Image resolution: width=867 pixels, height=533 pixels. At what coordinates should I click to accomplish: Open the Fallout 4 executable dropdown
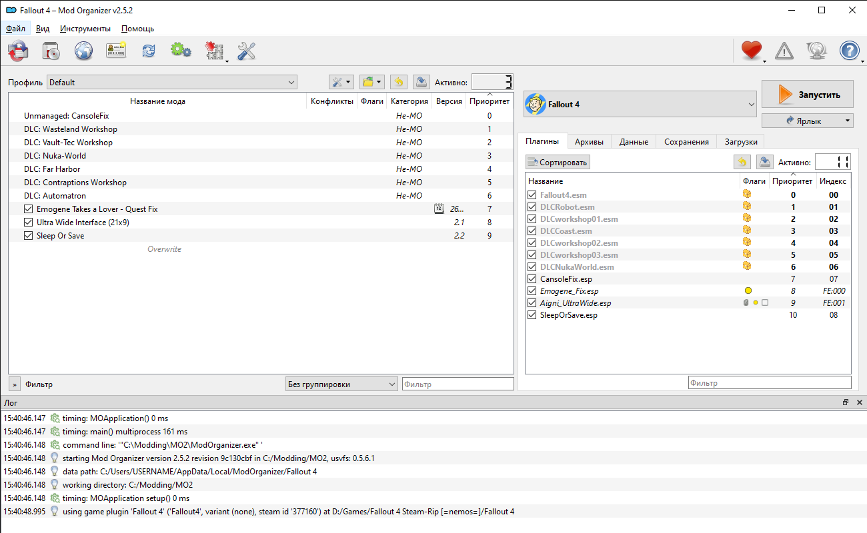point(640,105)
